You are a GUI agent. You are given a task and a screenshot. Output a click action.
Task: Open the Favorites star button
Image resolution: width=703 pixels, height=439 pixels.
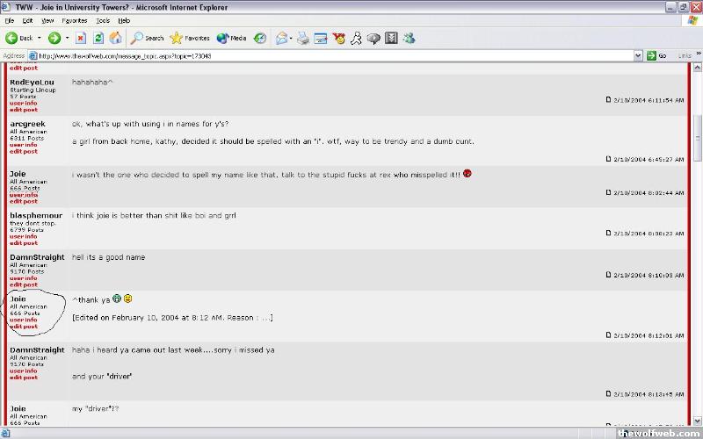(x=190, y=38)
